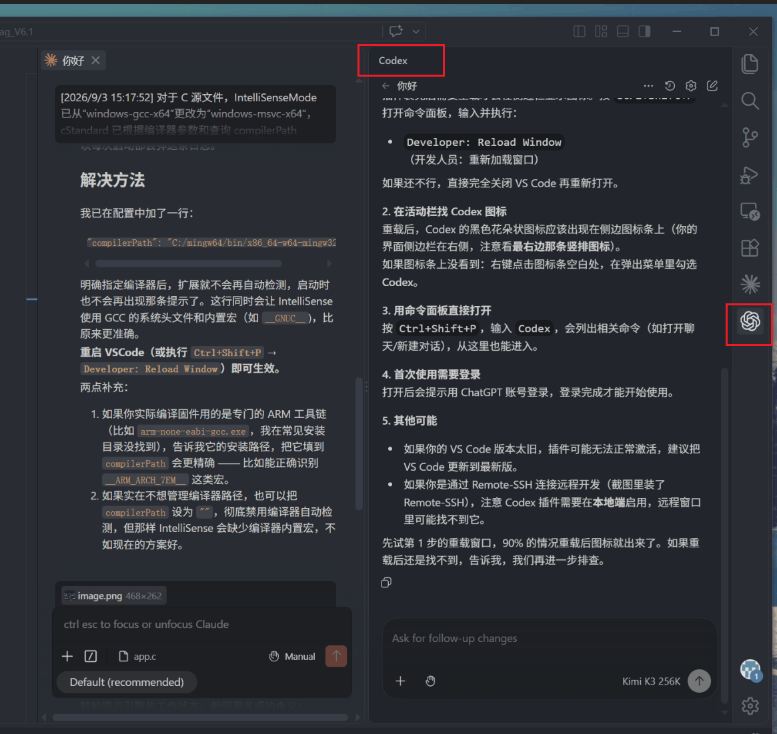Open the Explorer files icon in activity bar
777x734 pixels.
[x=750, y=64]
